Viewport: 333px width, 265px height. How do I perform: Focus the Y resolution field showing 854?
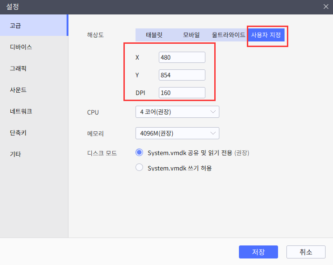tap(182, 75)
